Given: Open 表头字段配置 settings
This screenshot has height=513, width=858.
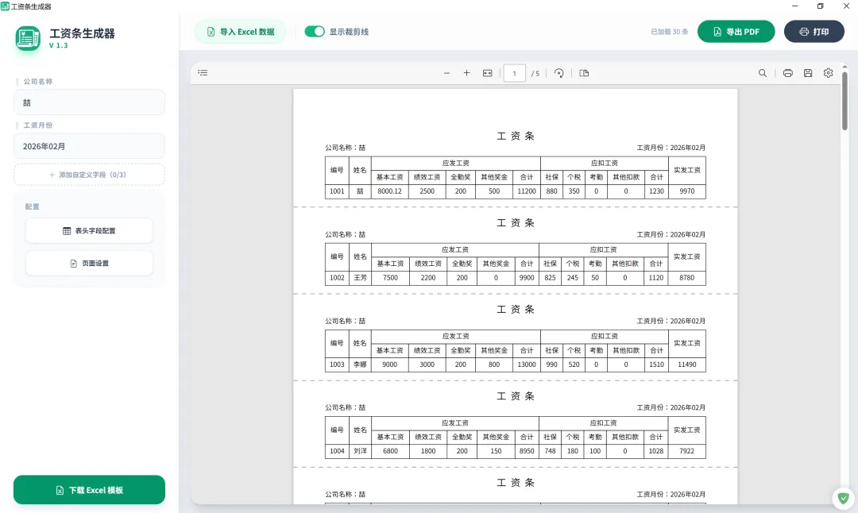Looking at the screenshot, I should pos(89,231).
